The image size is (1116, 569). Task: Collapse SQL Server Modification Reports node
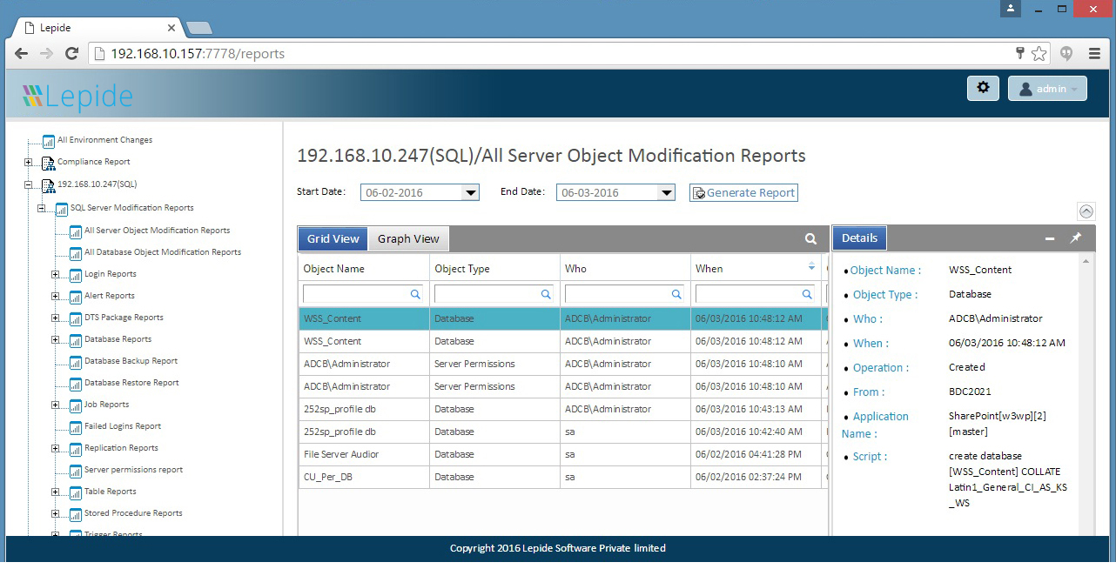coord(42,209)
